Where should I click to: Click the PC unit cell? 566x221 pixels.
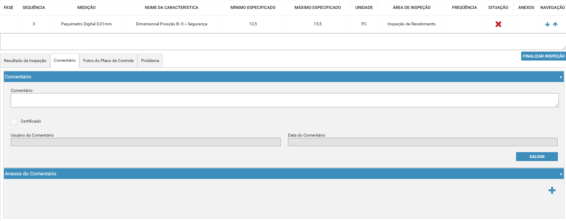coord(364,24)
